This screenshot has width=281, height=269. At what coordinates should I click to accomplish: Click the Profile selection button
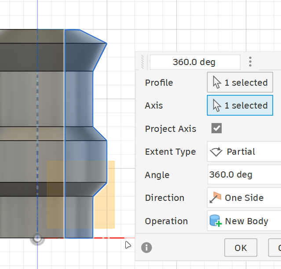[240, 82]
